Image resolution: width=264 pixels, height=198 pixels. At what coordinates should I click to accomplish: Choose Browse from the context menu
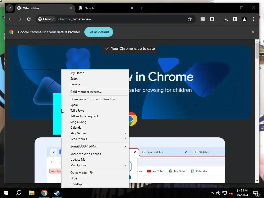[95, 84]
